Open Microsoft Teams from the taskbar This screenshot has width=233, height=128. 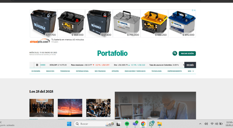pyautogui.click(x=135, y=124)
